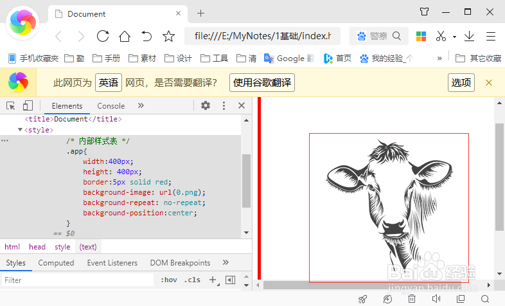The height and width of the screenshot is (306, 505).
Task: Expand hidden bookmarks chevron
Action: click(x=439, y=59)
